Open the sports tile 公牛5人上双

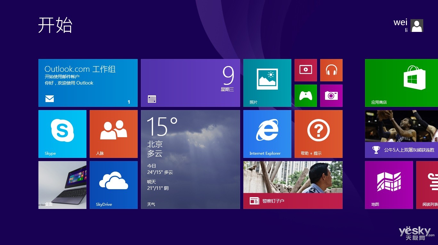tap(401, 134)
